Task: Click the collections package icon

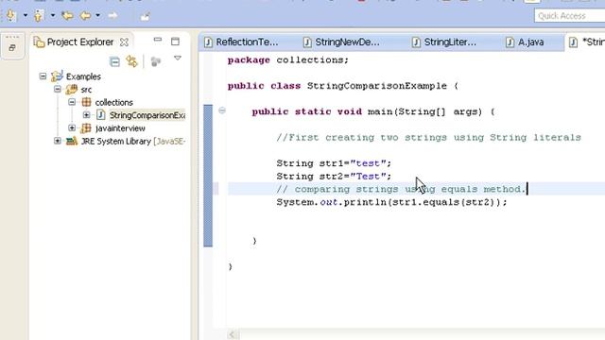Action: tap(86, 102)
